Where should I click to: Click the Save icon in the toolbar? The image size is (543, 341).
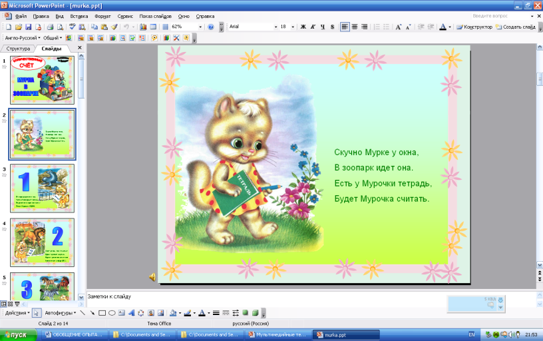(29, 27)
